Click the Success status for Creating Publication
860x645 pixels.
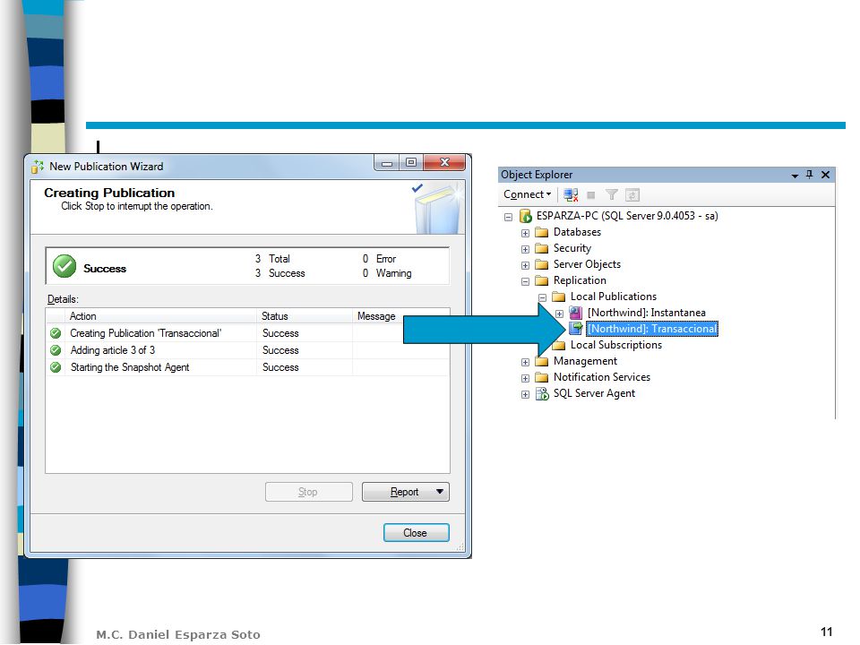click(280, 333)
